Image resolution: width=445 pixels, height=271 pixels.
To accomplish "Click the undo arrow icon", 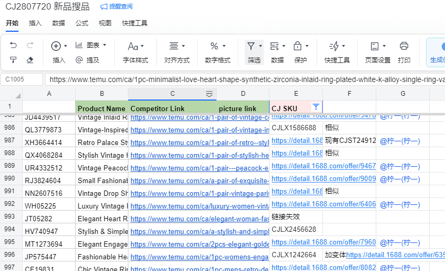I will [x=14, y=46].
